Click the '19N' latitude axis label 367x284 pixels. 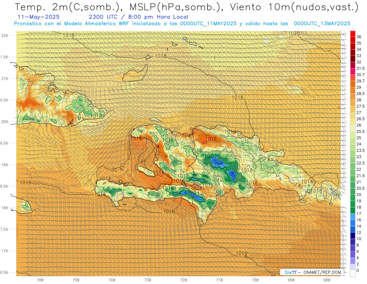[x=4, y=165]
